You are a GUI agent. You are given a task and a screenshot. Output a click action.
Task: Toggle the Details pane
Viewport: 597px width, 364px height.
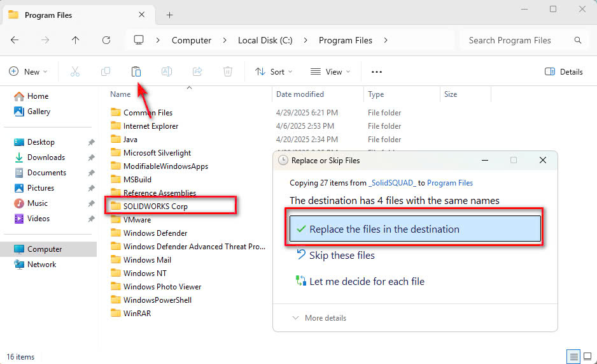563,71
